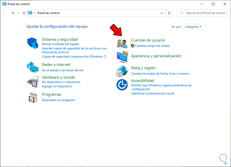This screenshot has width=231, height=167.
Task: Open the recent locations dropdown arrow
Action: [x=19, y=13]
